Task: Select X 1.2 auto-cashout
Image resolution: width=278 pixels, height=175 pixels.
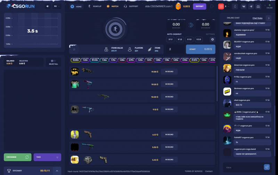Action: (180, 39)
